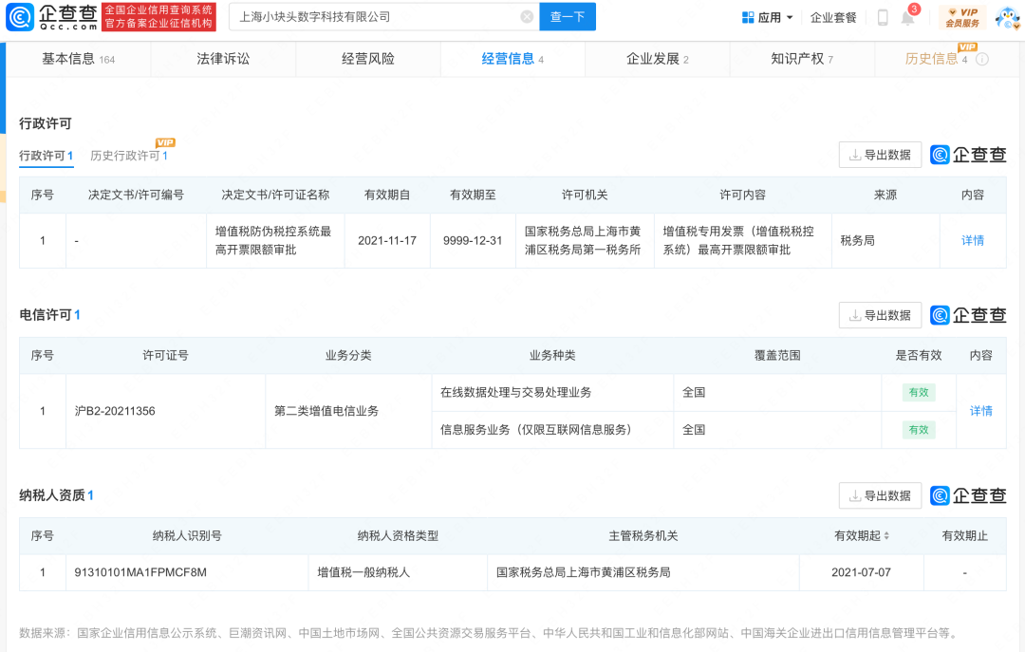Click the Qcc.com logo icon
The height and width of the screenshot is (652, 1025).
[21, 16]
